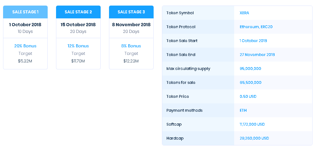This screenshot has width=317, height=151.
Task: Click the 12% Bonus text
Action: (78, 46)
